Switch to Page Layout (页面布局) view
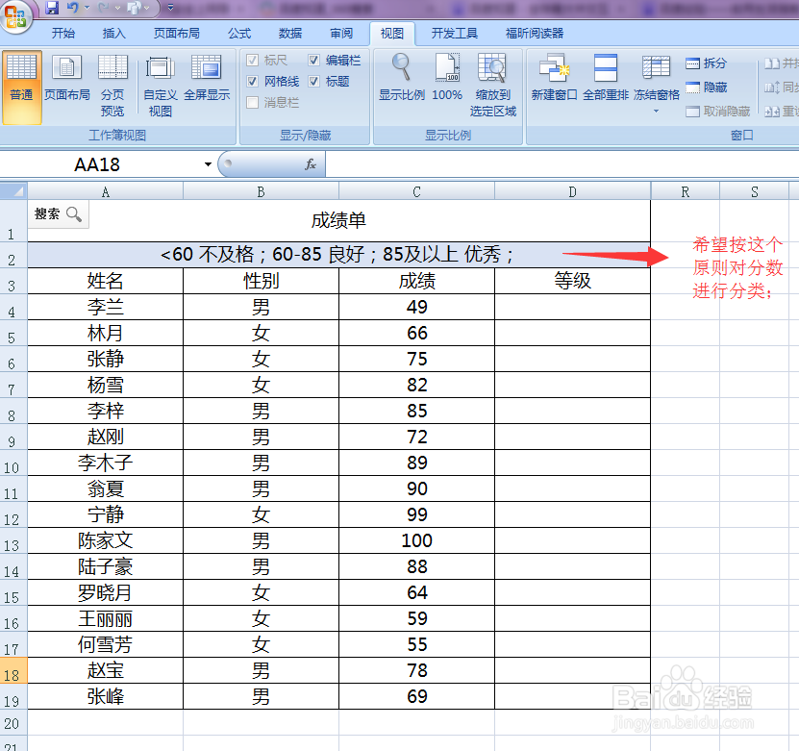The width and height of the screenshot is (799, 751). point(66,76)
